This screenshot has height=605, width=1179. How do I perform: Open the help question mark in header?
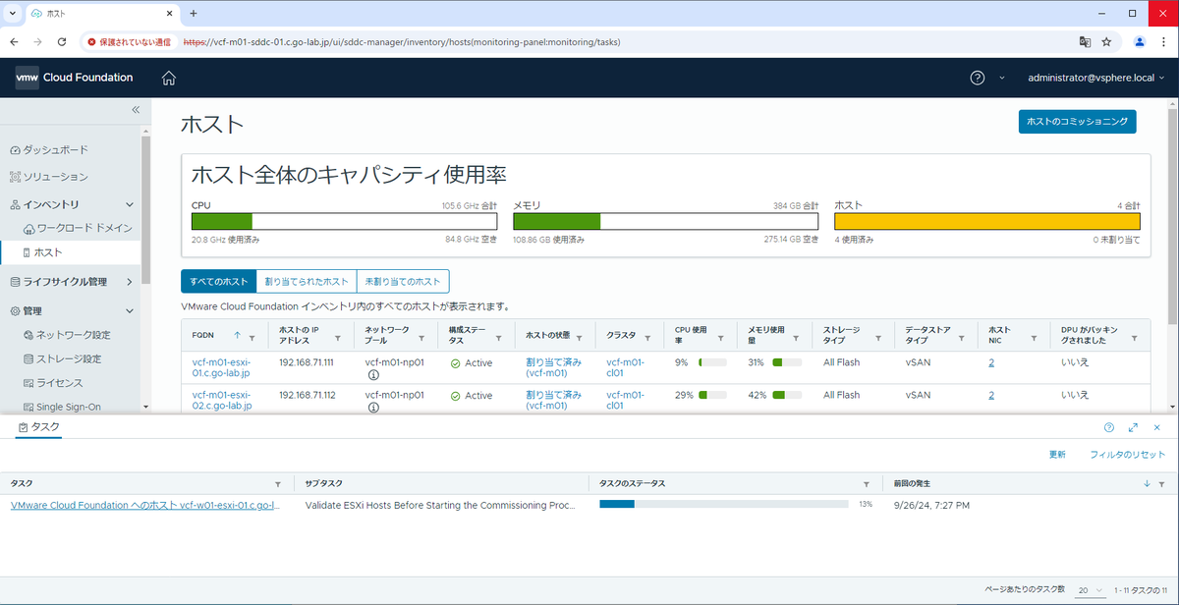click(978, 78)
